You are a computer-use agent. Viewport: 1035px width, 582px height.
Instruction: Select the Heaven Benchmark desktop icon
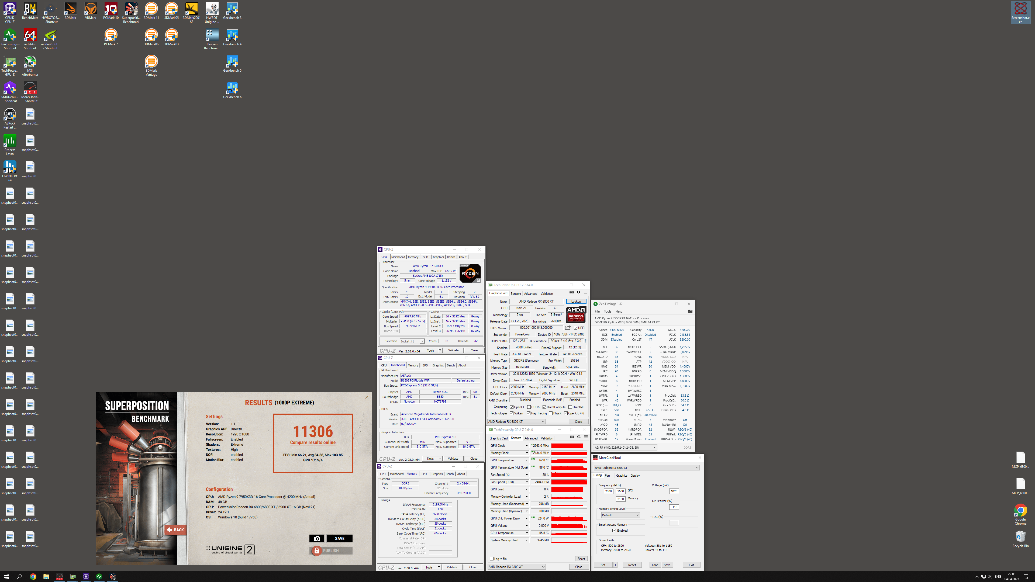(x=212, y=39)
